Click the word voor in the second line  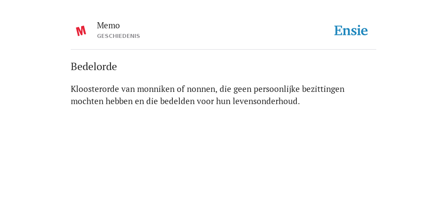tap(204, 101)
